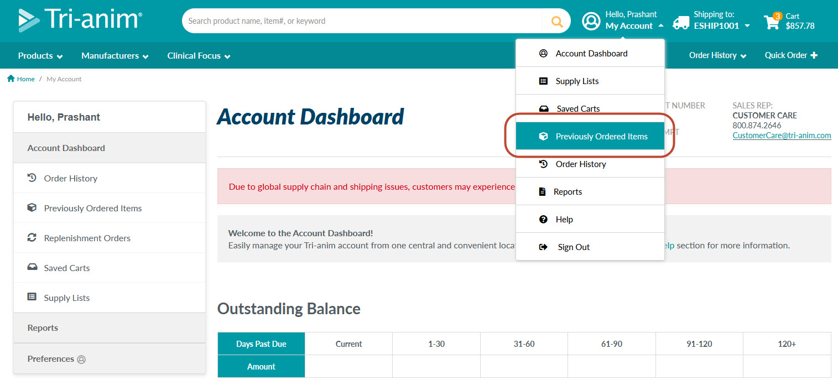The image size is (838, 390).
Task: Click the product search input field
Action: tap(362, 21)
